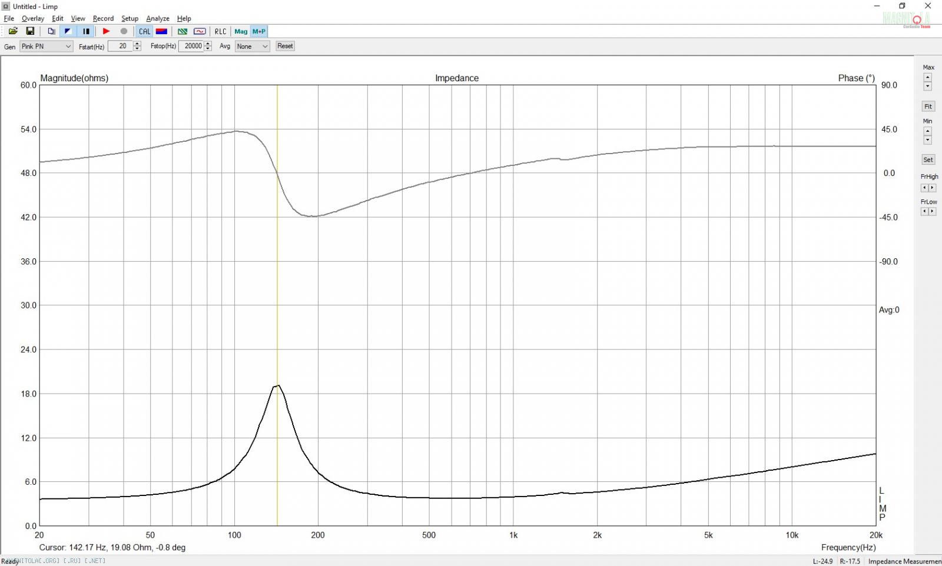Open the Edit menu

pyautogui.click(x=58, y=18)
